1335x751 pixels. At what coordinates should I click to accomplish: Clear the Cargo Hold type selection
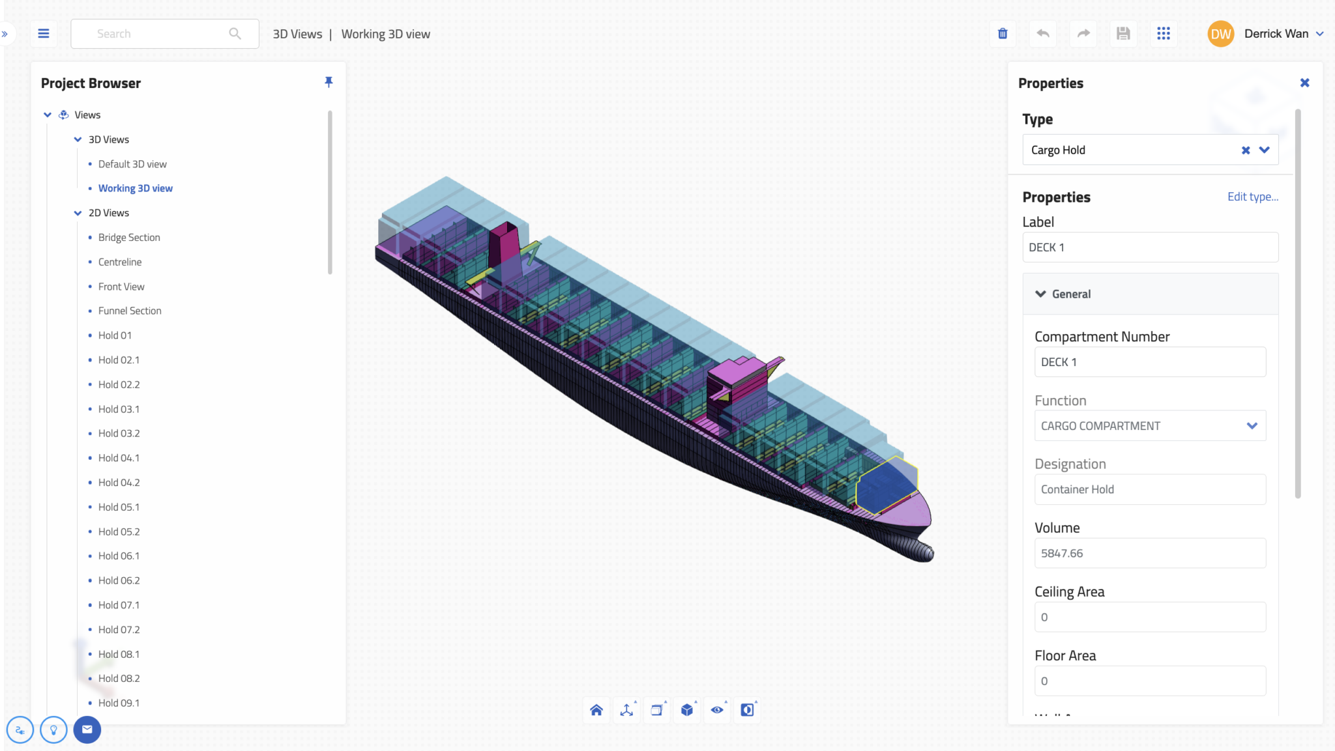1246,150
